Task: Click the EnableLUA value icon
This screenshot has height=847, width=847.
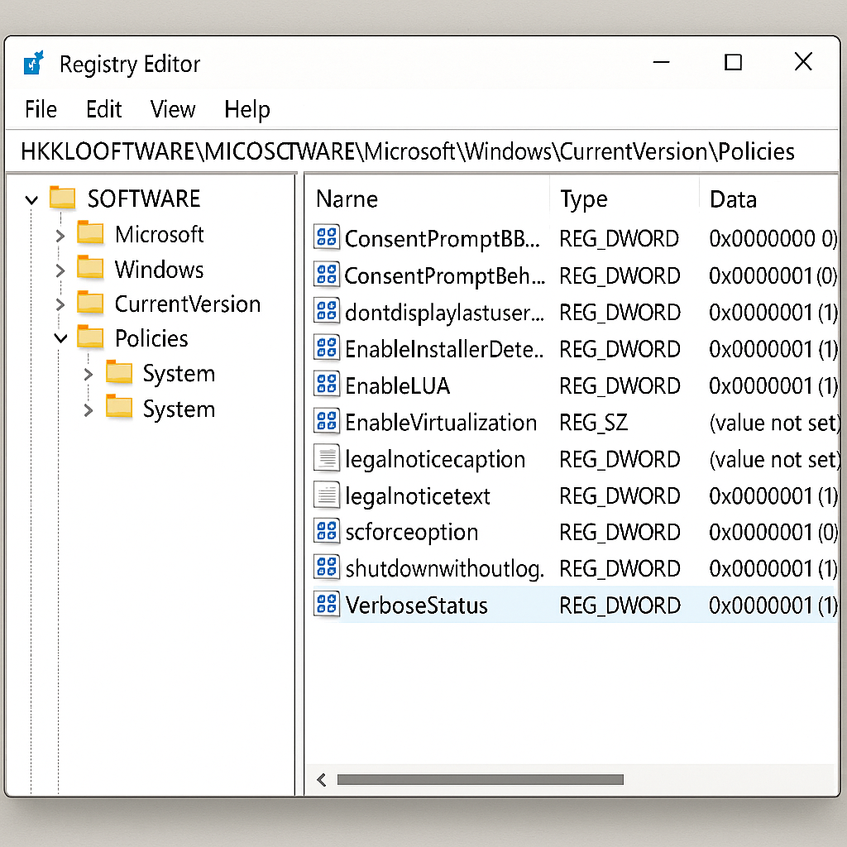Action: [x=327, y=385]
